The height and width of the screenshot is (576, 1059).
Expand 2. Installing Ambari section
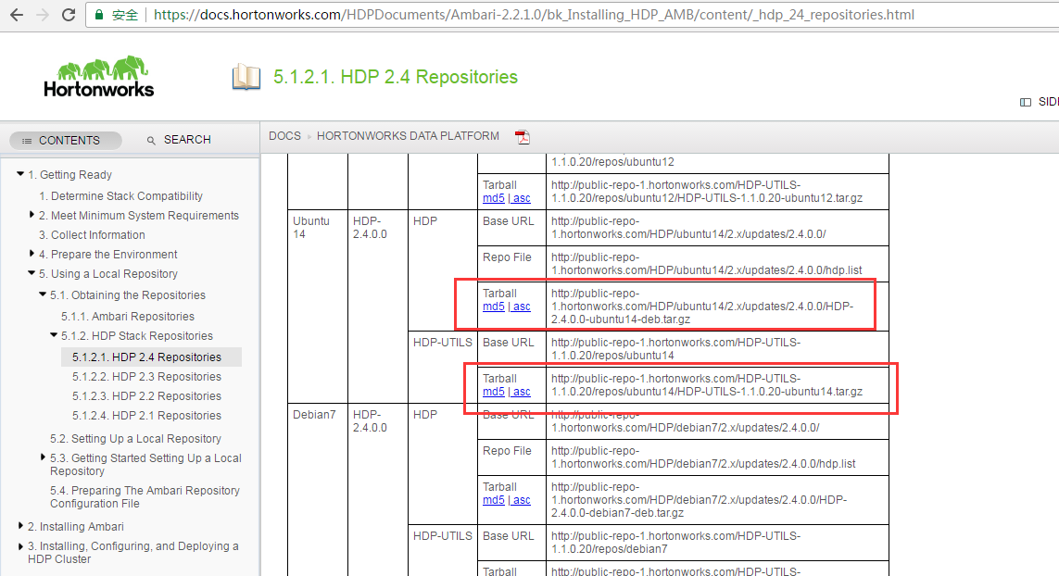tap(20, 525)
